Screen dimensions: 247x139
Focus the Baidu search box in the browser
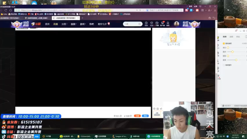point(165,10)
